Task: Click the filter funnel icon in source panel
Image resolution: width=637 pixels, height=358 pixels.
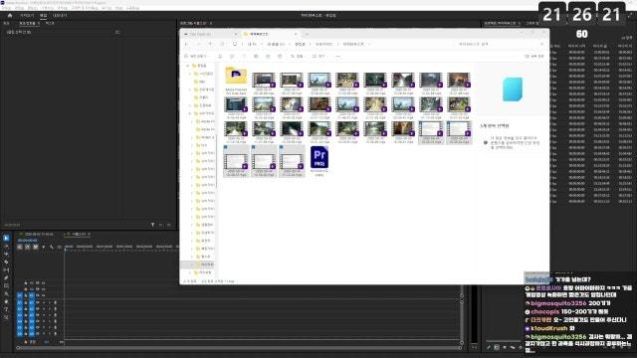Action: [152, 225]
